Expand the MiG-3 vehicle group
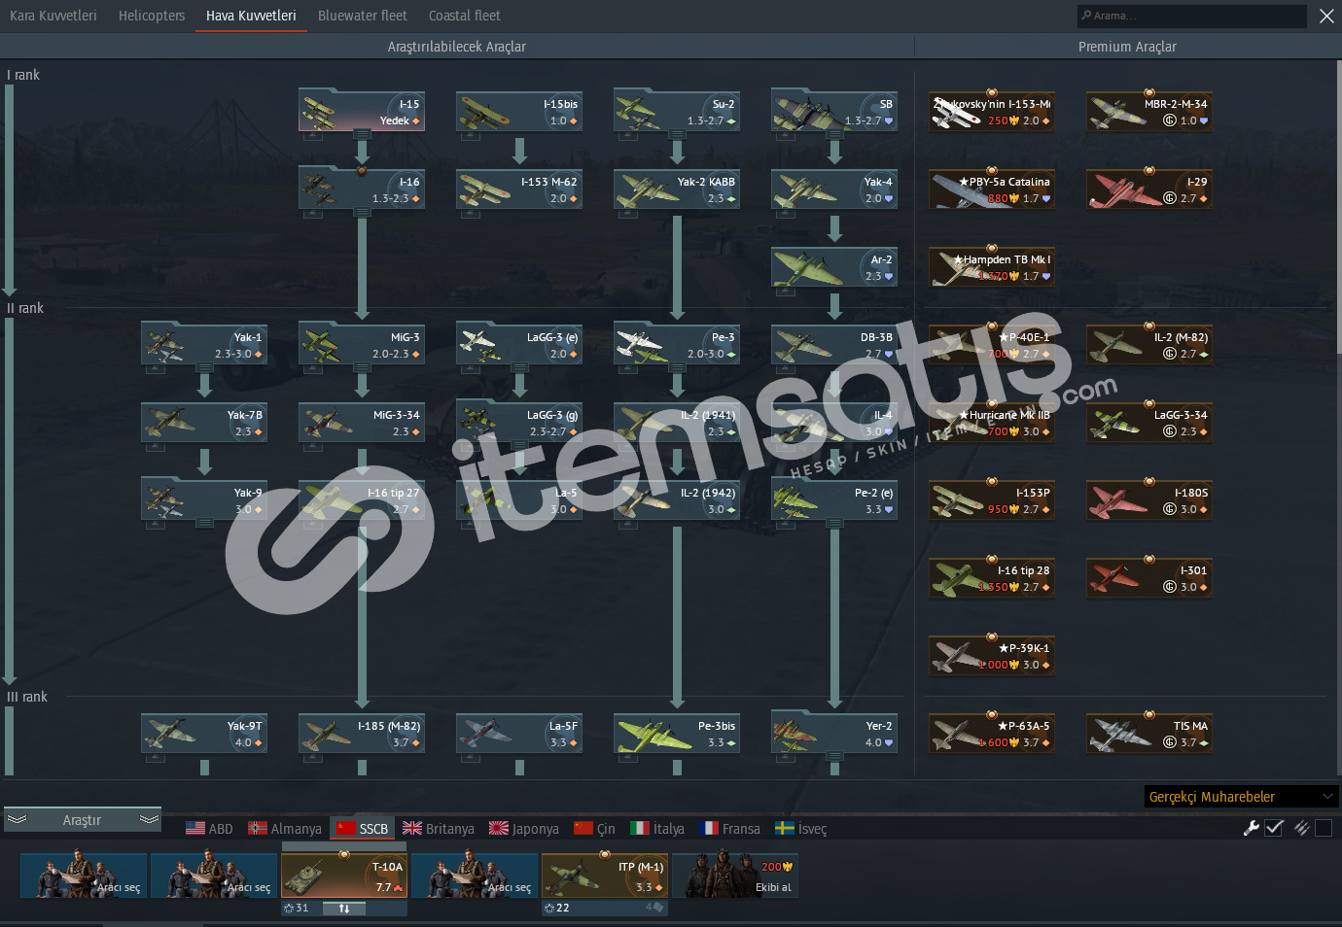The image size is (1342, 927). click(x=362, y=368)
